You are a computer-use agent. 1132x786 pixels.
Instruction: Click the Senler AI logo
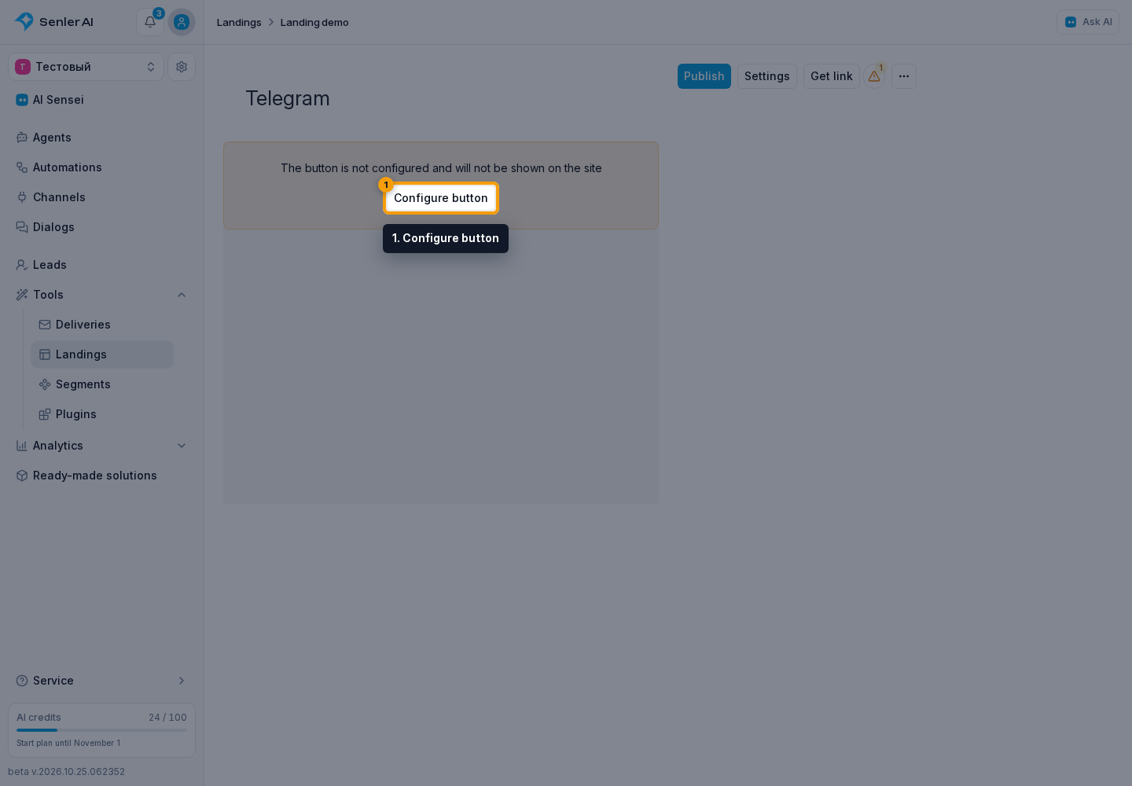[x=54, y=22]
